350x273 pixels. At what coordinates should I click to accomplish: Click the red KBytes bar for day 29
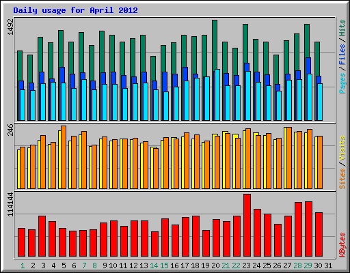pyautogui.click(x=308, y=229)
